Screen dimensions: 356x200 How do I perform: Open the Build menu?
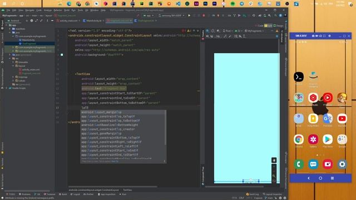[67, 11]
